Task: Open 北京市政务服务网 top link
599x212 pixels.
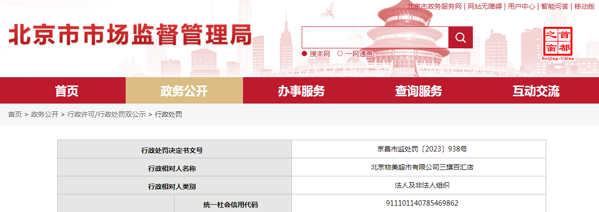Action: (435, 6)
